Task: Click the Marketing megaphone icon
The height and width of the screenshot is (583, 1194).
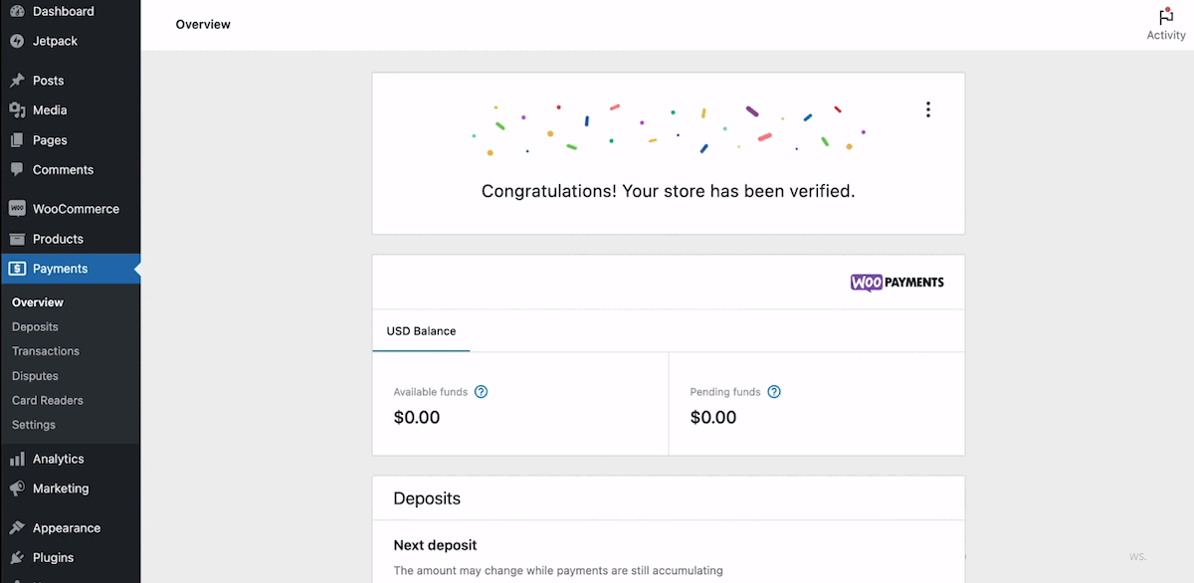Action: [x=17, y=488]
